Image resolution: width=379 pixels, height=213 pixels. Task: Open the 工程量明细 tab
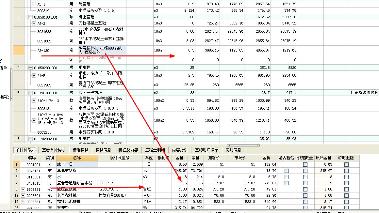coord(155,150)
